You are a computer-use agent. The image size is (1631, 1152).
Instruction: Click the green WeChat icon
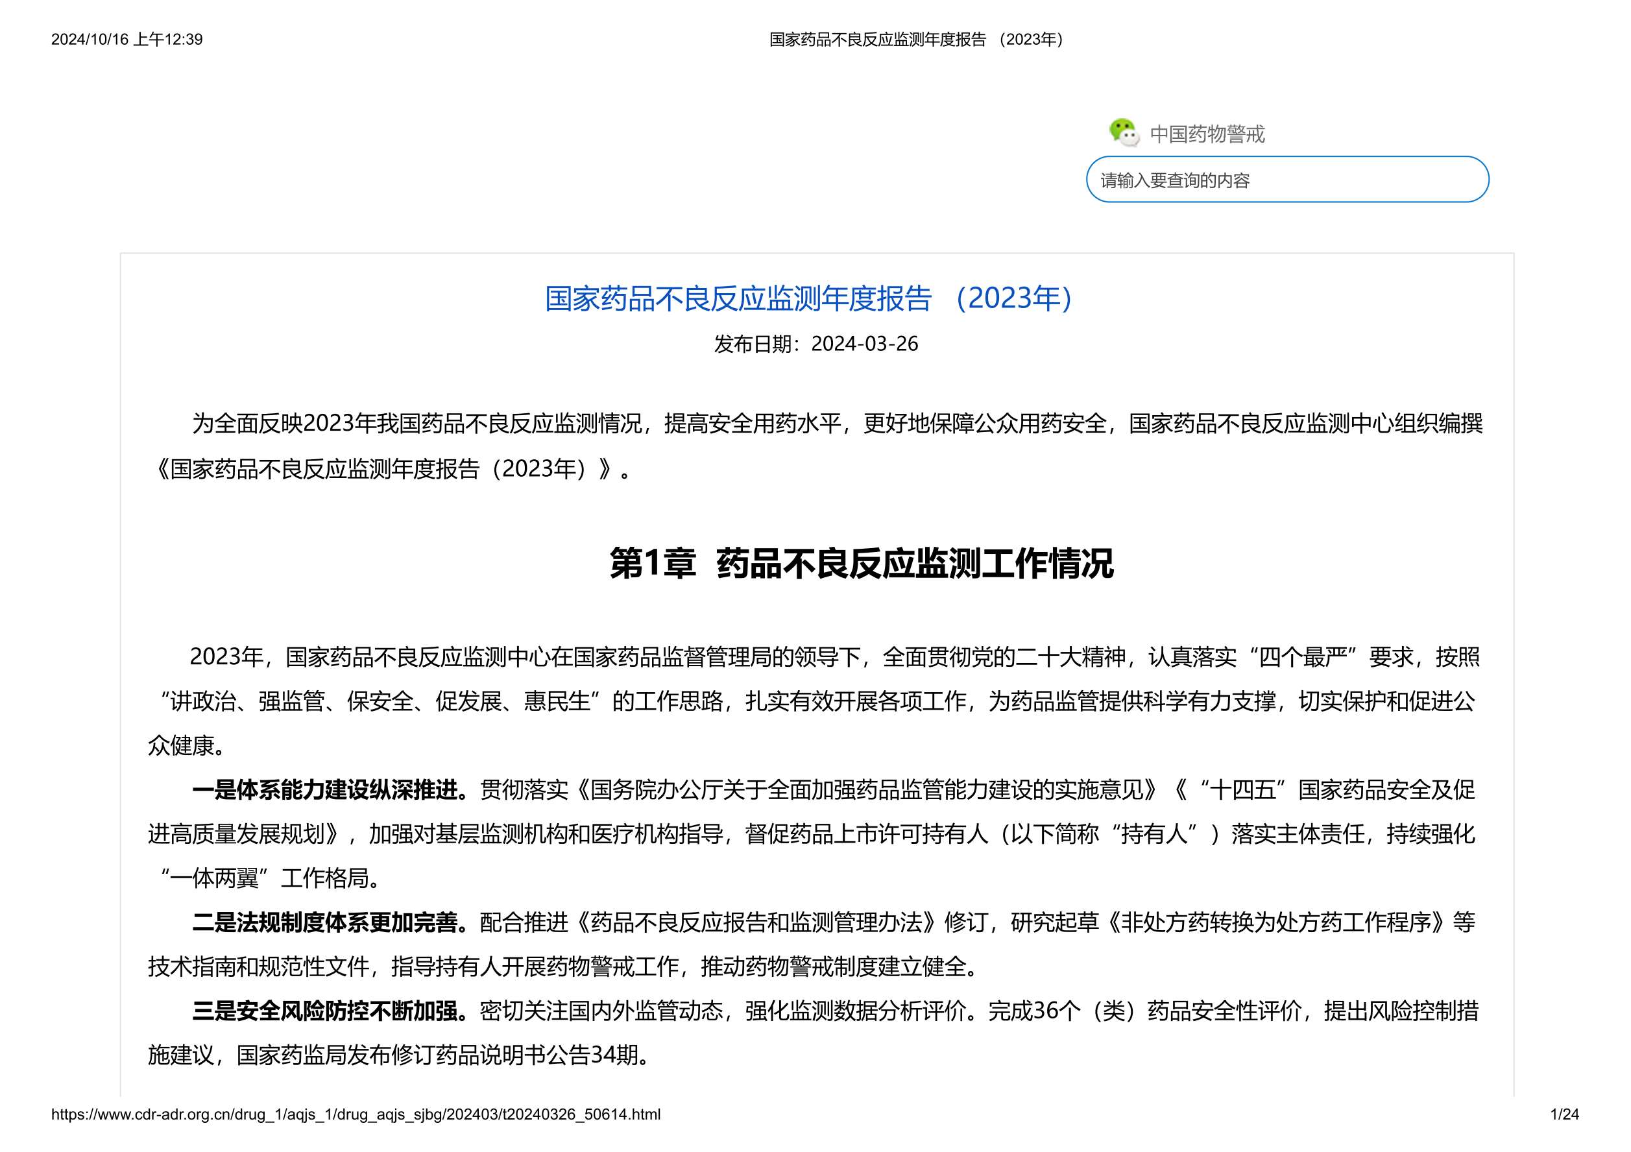pos(1124,133)
